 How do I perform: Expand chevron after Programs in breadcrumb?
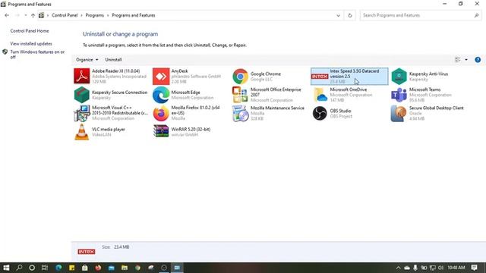108,15
